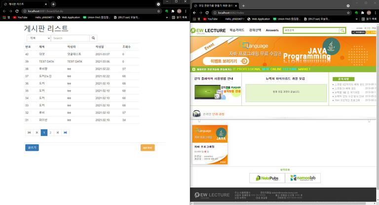
Task: Expand hidden bookmarks chevron in right window
Action: click(x=356, y=19)
